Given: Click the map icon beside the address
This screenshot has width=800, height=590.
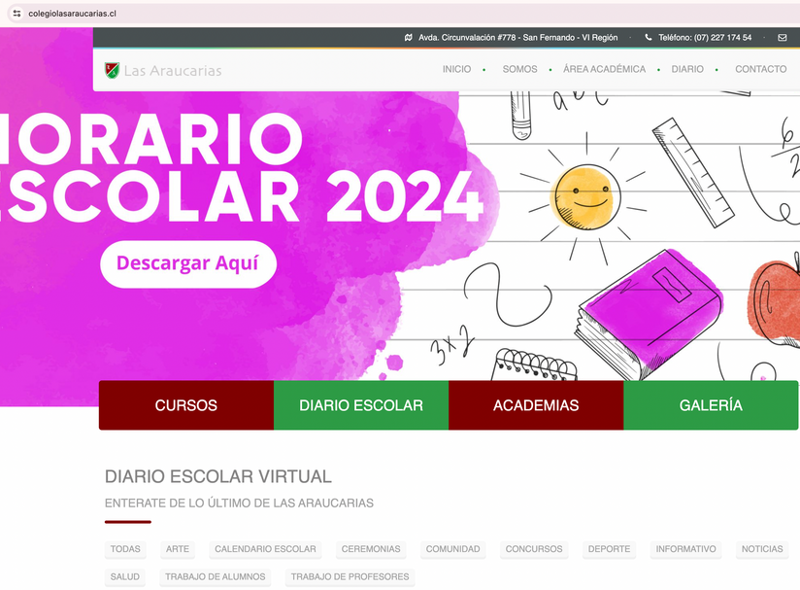Looking at the screenshot, I should [409, 38].
